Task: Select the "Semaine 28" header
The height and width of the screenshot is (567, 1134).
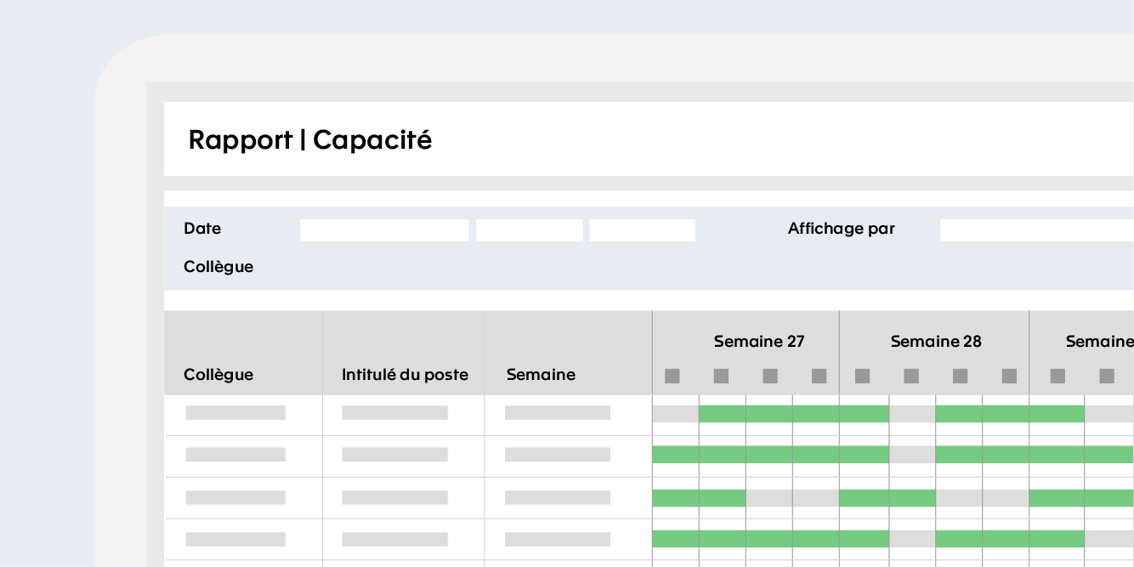Action: click(936, 342)
